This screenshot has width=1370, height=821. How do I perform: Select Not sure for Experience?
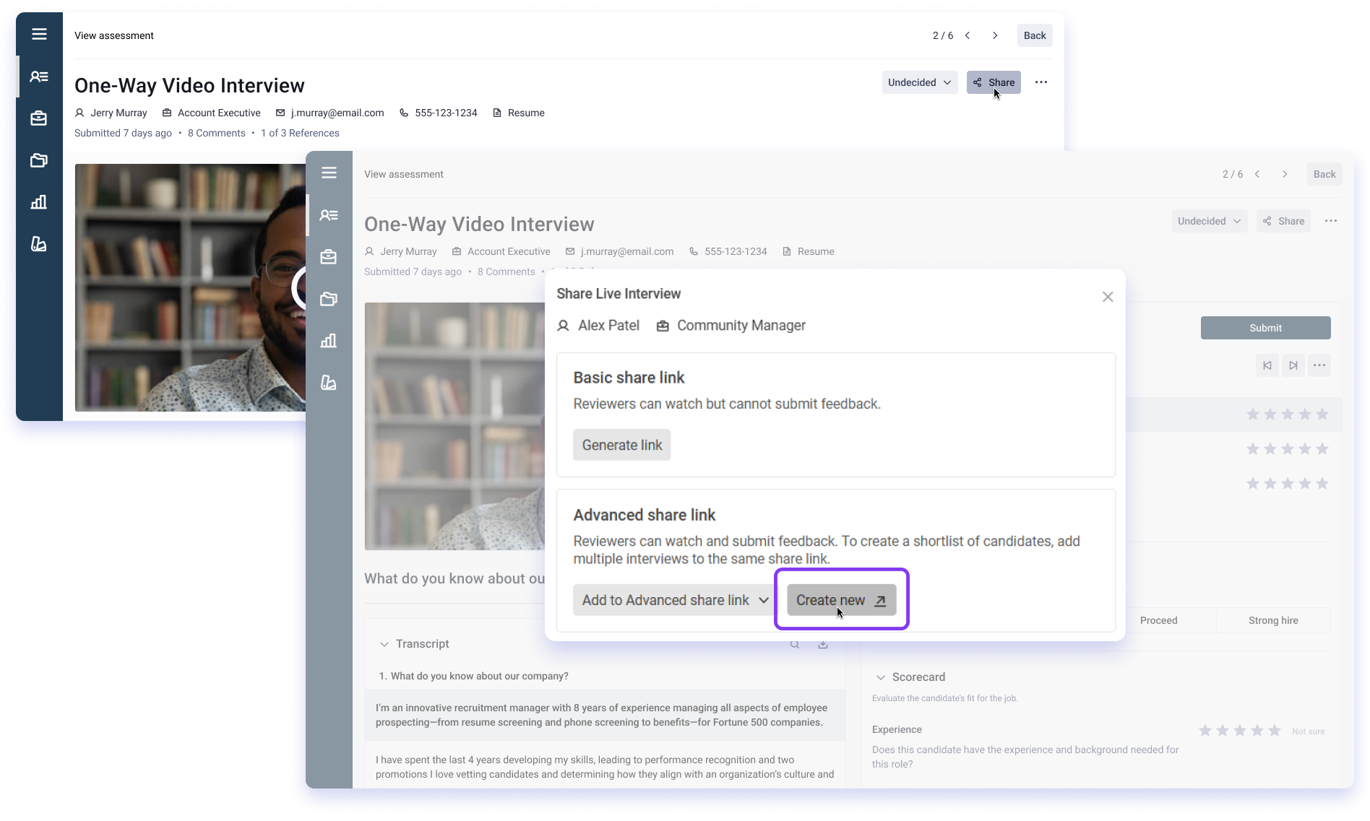pos(1309,731)
